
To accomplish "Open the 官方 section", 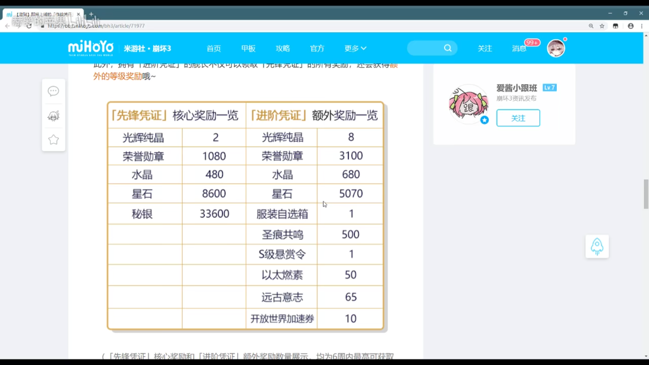I will [x=317, y=48].
